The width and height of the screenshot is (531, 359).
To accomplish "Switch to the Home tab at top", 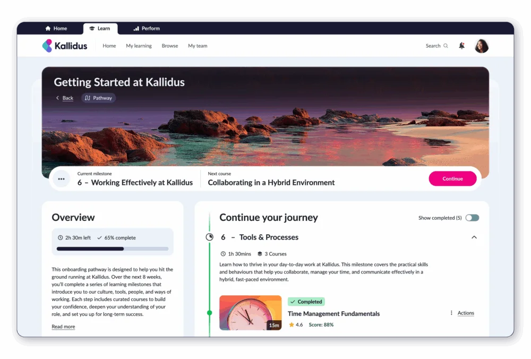I will point(56,29).
